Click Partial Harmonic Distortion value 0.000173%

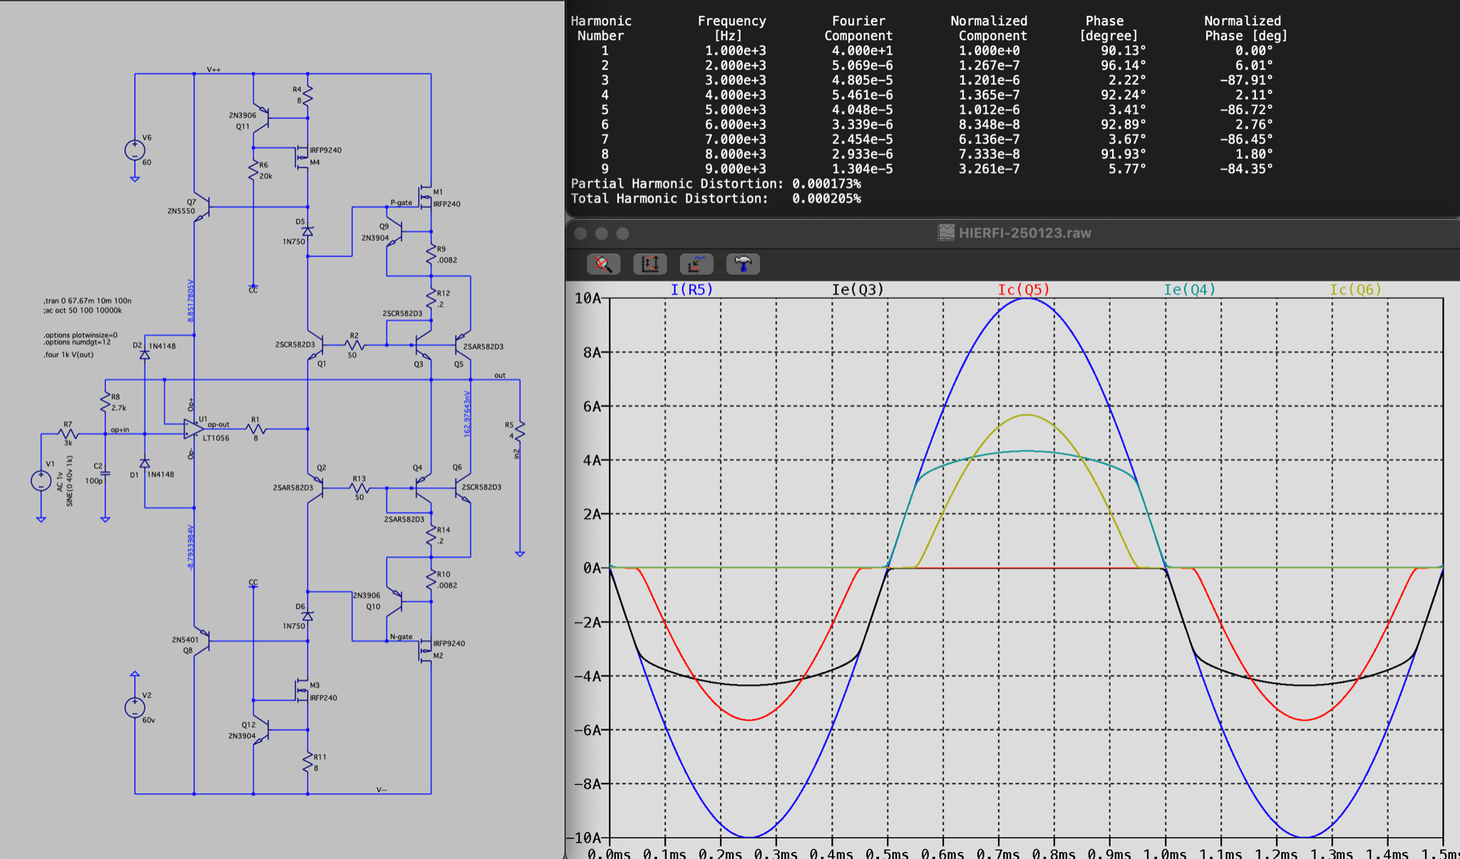826,183
